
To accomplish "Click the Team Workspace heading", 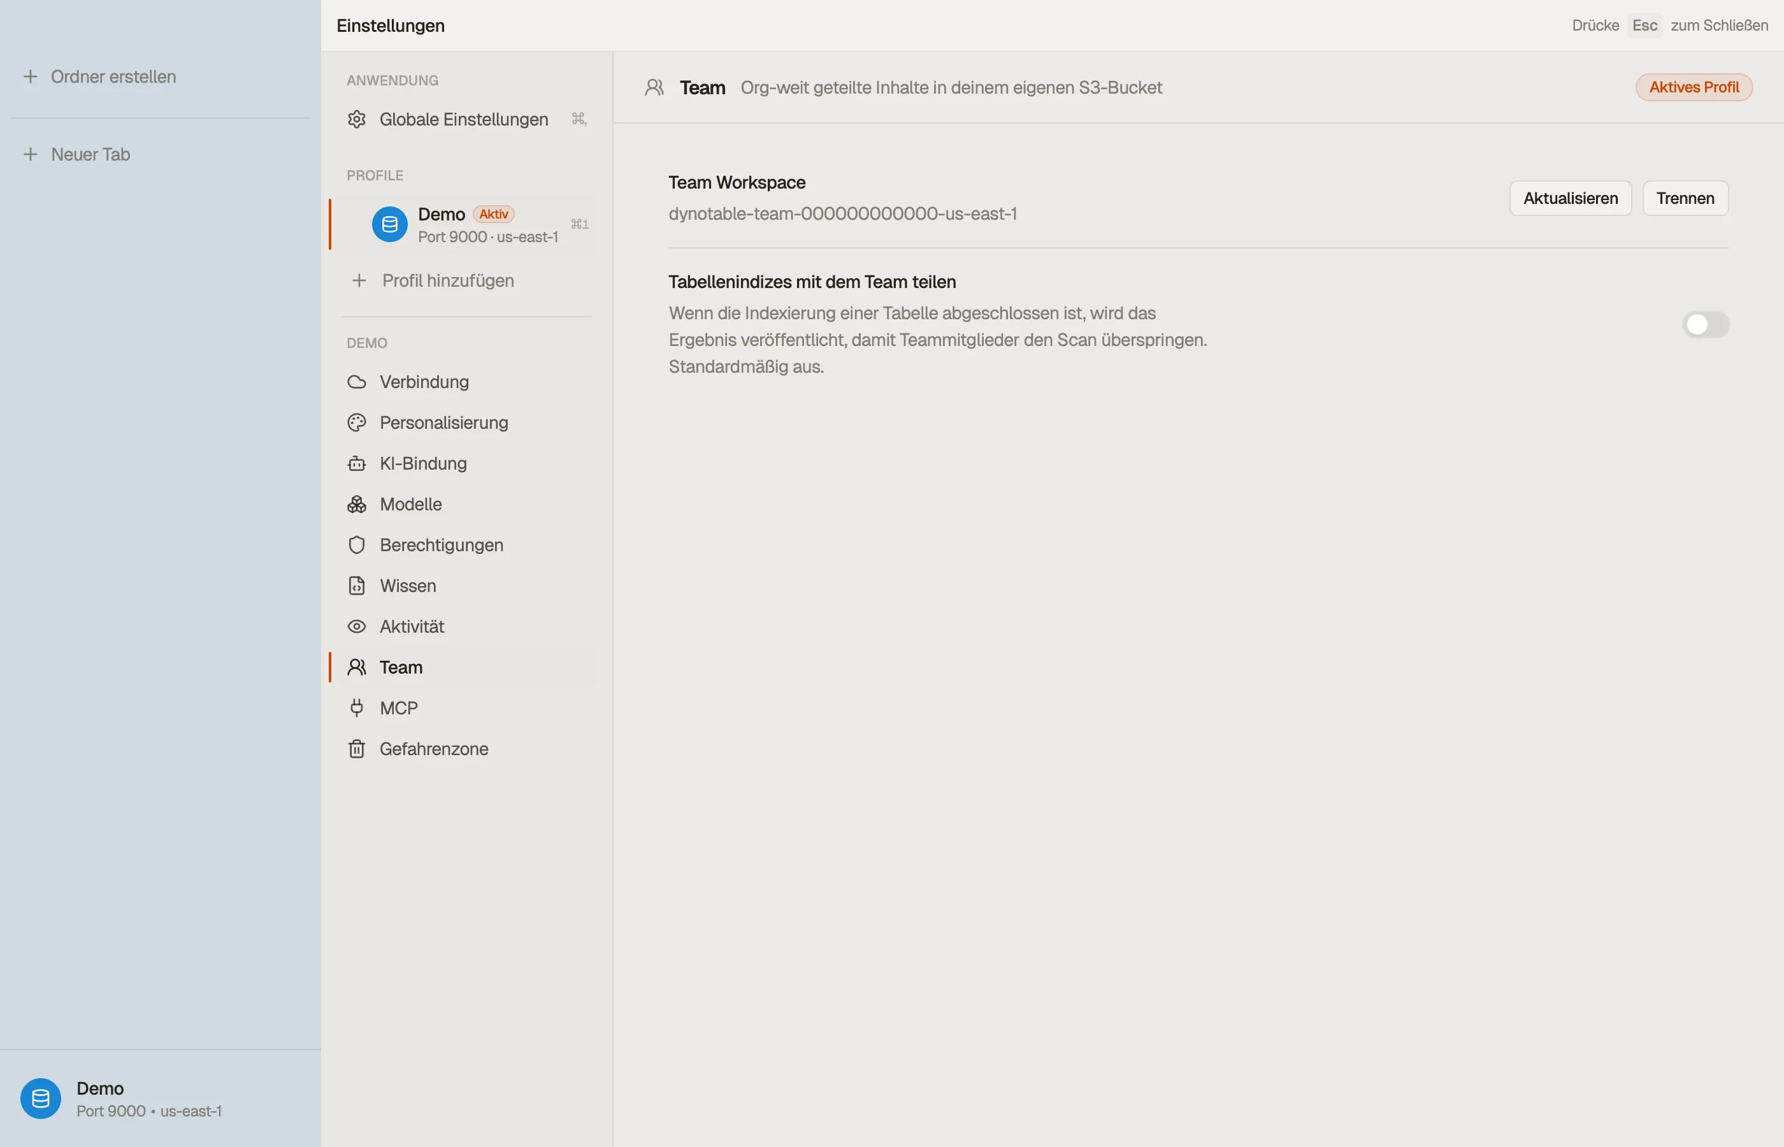I will click(x=737, y=182).
